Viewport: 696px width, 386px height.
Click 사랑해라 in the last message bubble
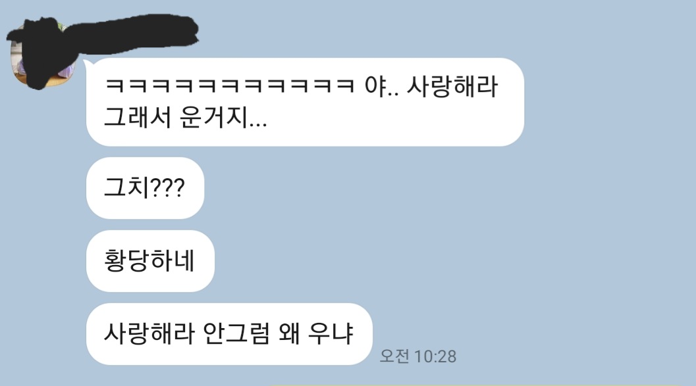[149, 333]
